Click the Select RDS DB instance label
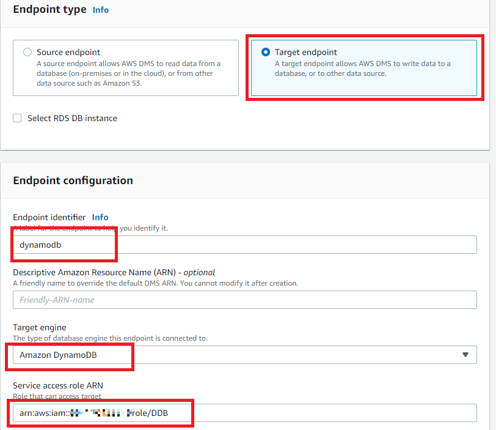This screenshot has height=430, width=496. (72, 118)
